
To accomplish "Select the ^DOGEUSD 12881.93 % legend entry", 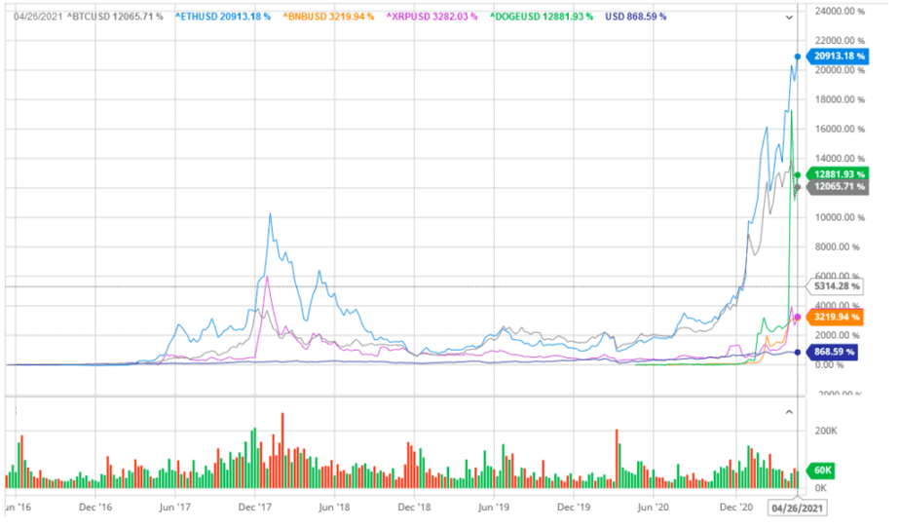I will tap(542, 17).
